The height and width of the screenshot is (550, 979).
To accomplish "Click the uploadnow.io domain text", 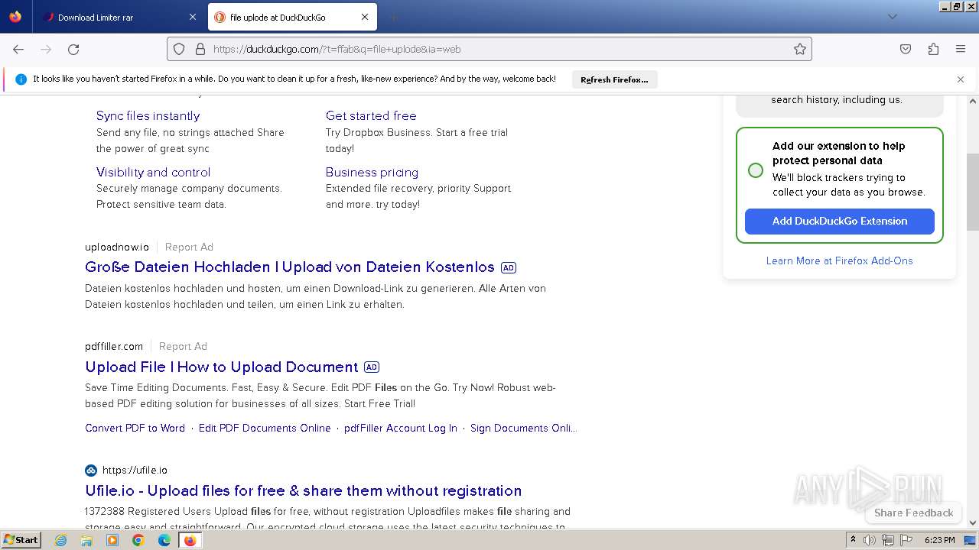I will [117, 247].
